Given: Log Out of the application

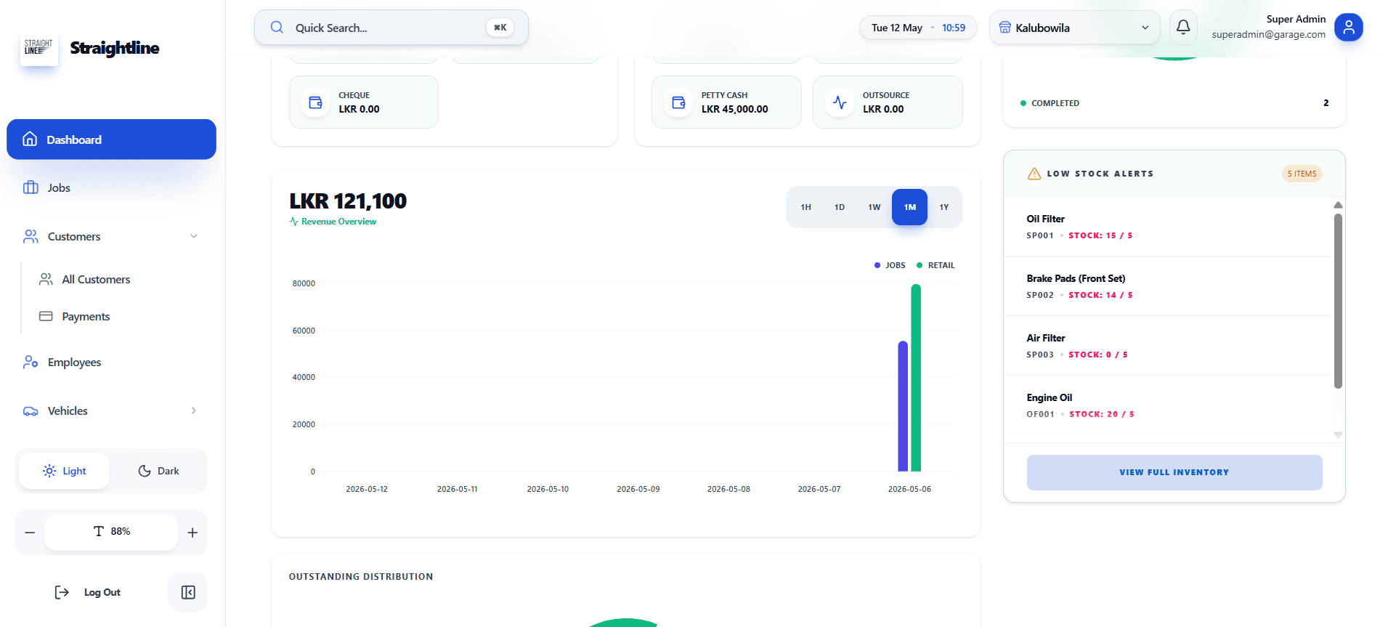Looking at the screenshot, I should click(x=88, y=592).
